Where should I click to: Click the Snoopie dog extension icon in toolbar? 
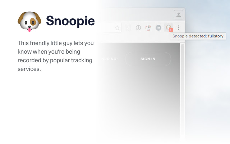click(x=169, y=28)
